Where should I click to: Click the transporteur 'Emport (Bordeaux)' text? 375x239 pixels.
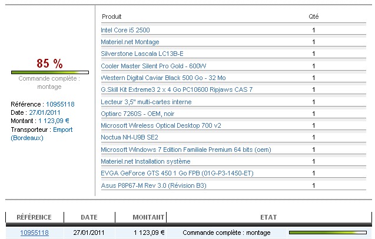42,134
